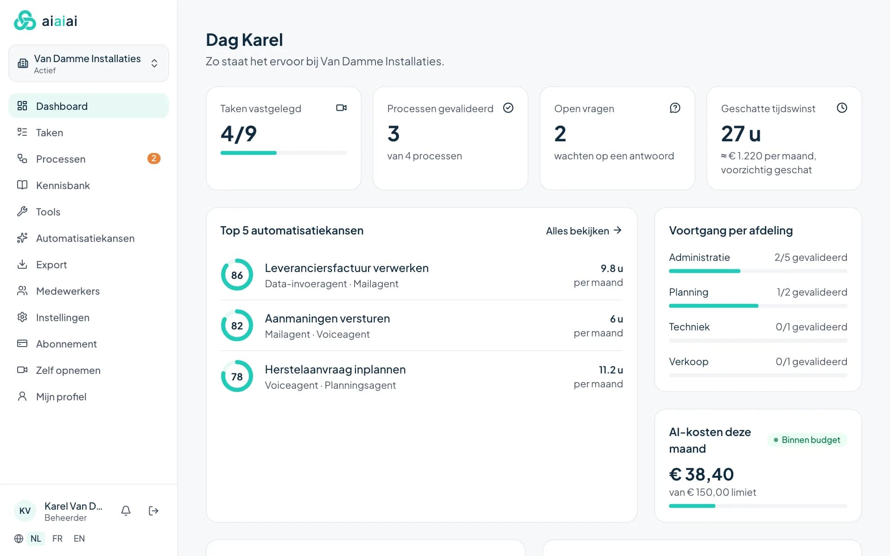Viewport: 890px width, 556px height.
Task: Open Herstelaanvraag inplannen opportunity
Action: tap(422, 376)
